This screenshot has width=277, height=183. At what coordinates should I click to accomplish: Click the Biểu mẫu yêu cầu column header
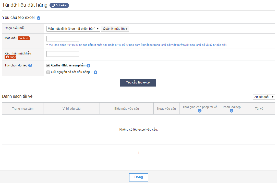click(x=127, y=109)
